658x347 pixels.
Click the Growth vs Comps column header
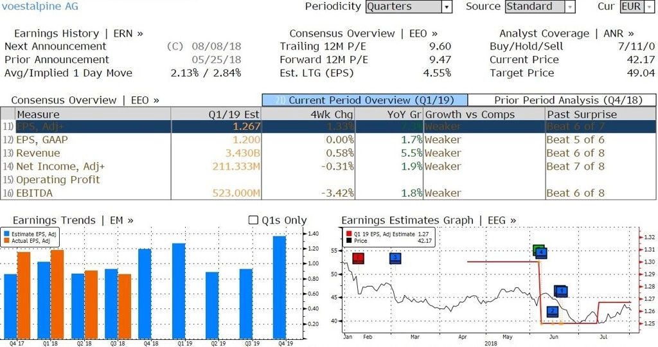click(x=485, y=114)
